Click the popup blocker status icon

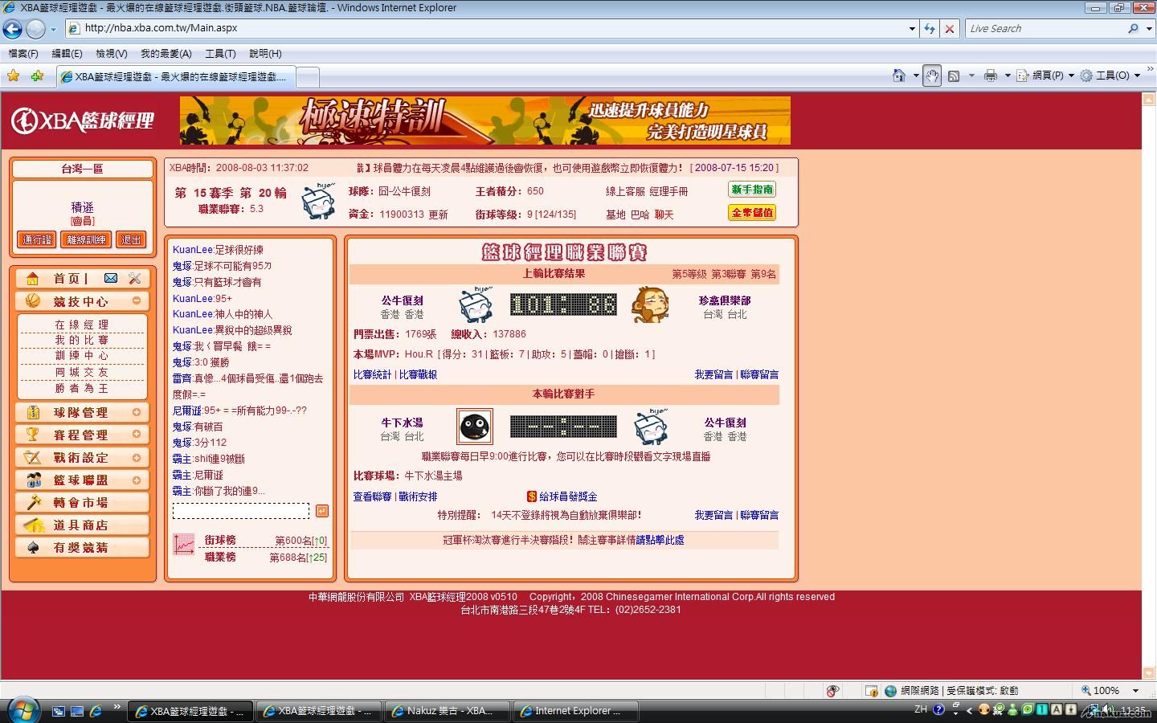[x=833, y=690]
